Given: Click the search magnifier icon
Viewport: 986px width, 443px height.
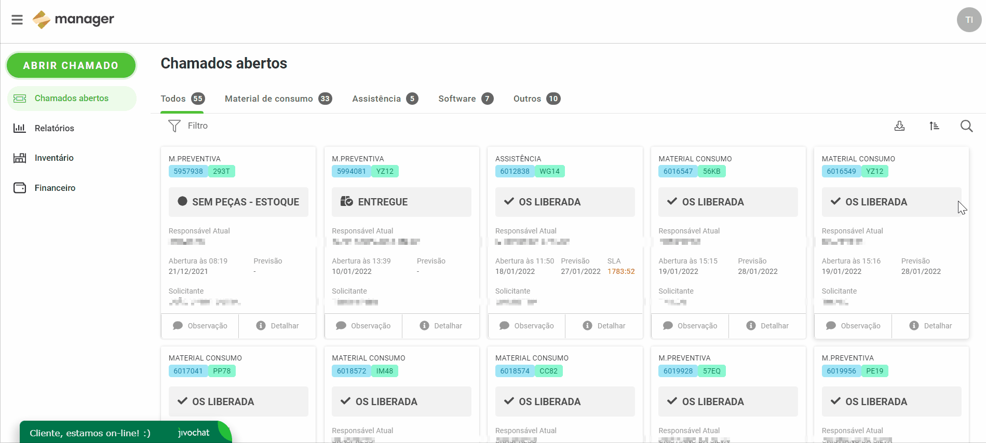Looking at the screenshot, I should (x=966, y=126).
